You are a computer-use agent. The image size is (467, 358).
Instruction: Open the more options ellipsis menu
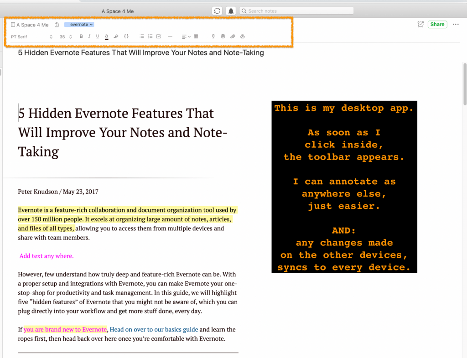click(x=456, y=25)
